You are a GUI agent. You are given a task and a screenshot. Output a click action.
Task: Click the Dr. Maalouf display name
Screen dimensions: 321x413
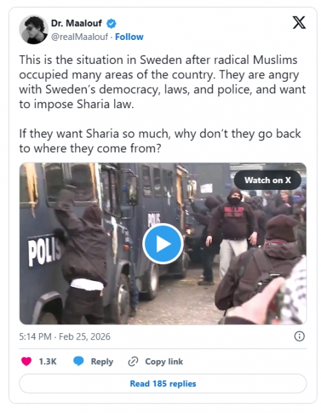point(76,23)
